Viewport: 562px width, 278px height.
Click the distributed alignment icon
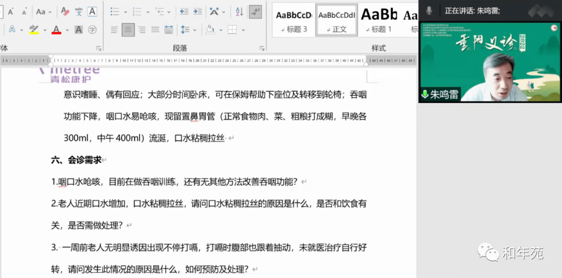[169, 30]
